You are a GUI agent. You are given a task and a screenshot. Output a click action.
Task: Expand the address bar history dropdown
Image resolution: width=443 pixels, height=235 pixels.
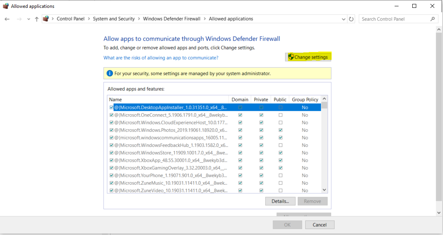click(x=343, y=19)
